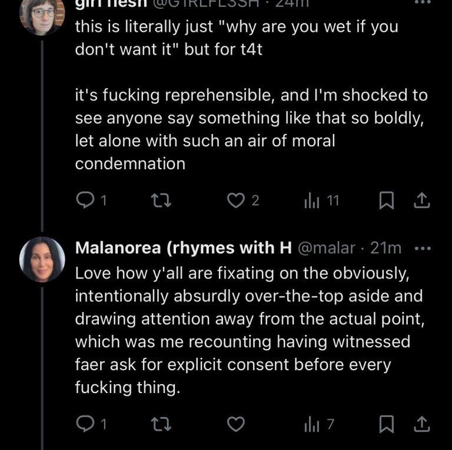
Task: Open the 21m timestamp on Malanorea's tweet
Action: (385, 248)
